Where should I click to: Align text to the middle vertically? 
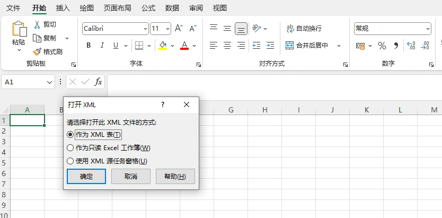(x=227, y=29)
